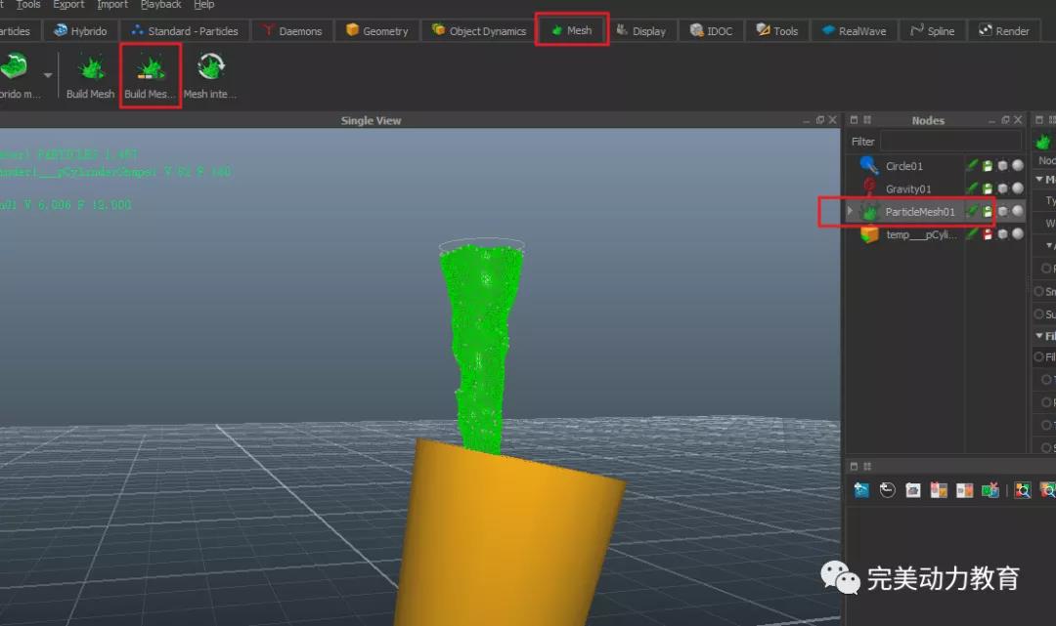Click the first icon in the bottom panel toolbar
Image resolution: width=1056 pixels, height=626 pixels.
861,490
